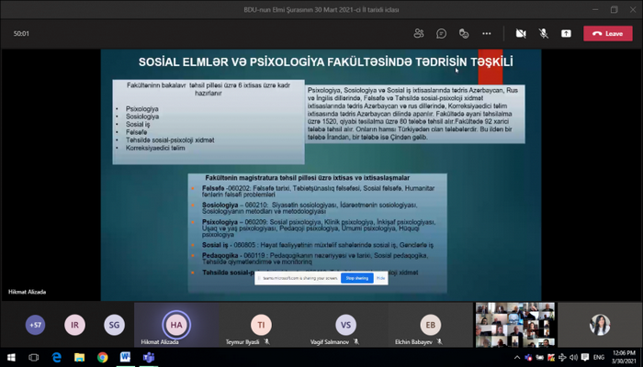Open Word from the Windows taskbar
The image size is (643, 367).
125,357
